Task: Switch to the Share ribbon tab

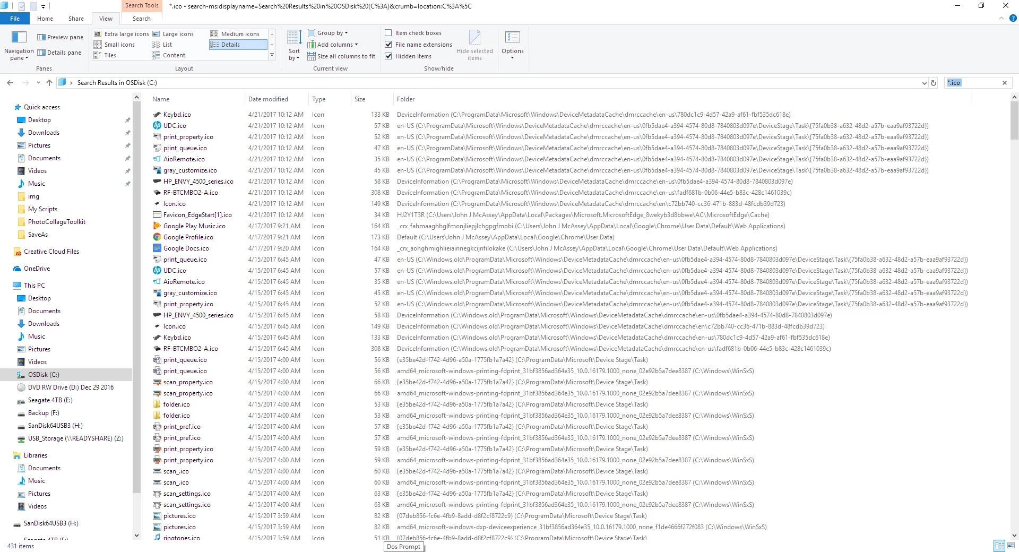Action: pyautogui.click(x=76, y=19)
